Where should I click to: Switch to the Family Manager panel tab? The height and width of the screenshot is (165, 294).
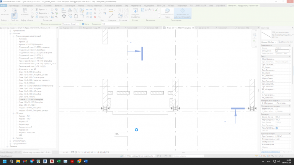tap(11, 152)
